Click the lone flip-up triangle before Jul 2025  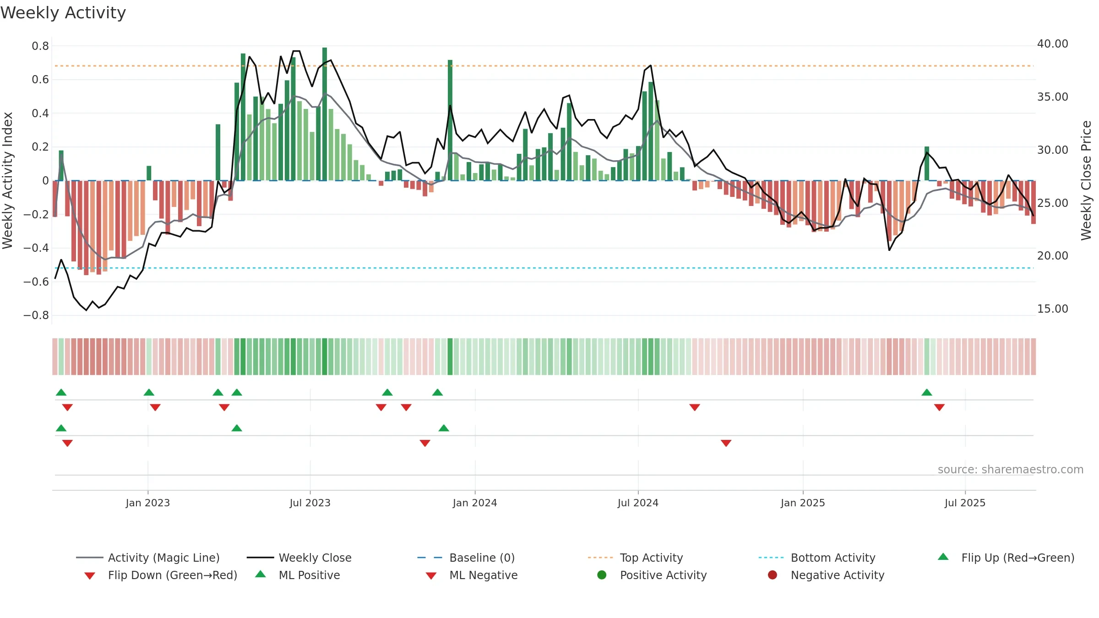click(927, 392)
